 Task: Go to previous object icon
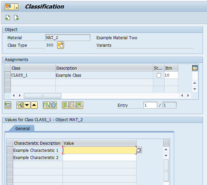(8, 18)
